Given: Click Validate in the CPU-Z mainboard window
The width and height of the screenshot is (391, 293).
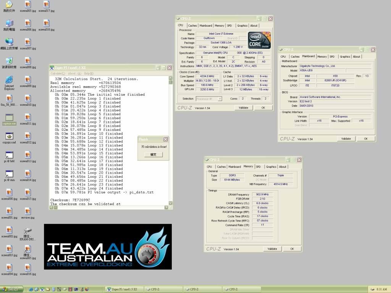Looking at the screenshot, I should (x=346, y=139).
